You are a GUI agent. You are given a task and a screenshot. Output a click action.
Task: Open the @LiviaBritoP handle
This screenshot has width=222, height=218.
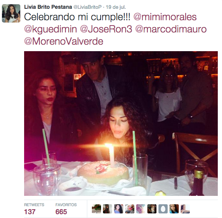pos(87,7)
